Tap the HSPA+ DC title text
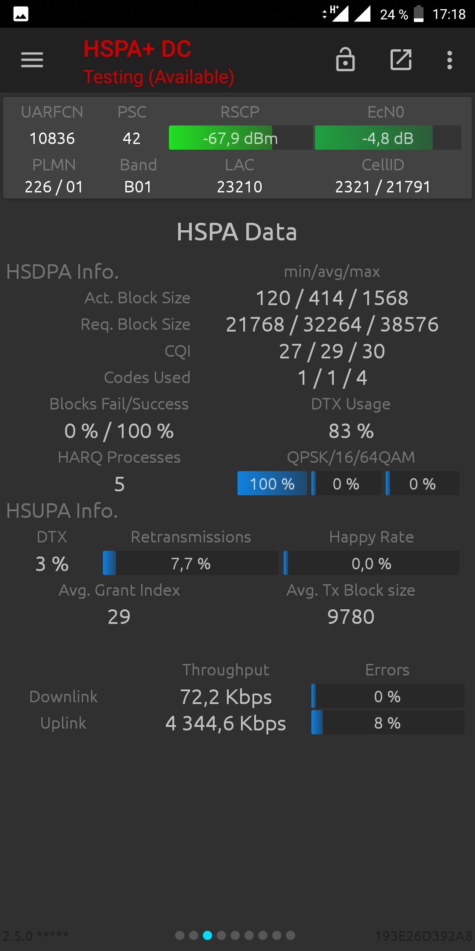This screenshot has width=475, height=951. (137, 49)
